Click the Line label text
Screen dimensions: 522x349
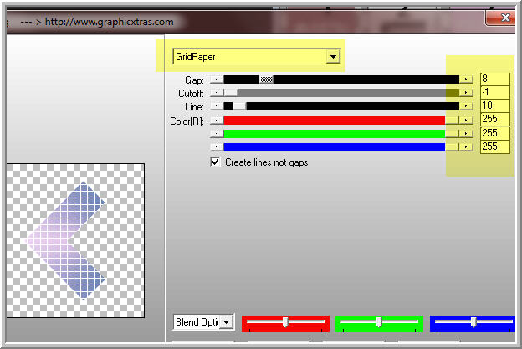click(x=194, y=107)
